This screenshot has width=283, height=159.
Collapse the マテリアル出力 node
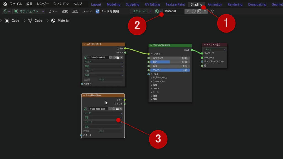tap(205, 44)
